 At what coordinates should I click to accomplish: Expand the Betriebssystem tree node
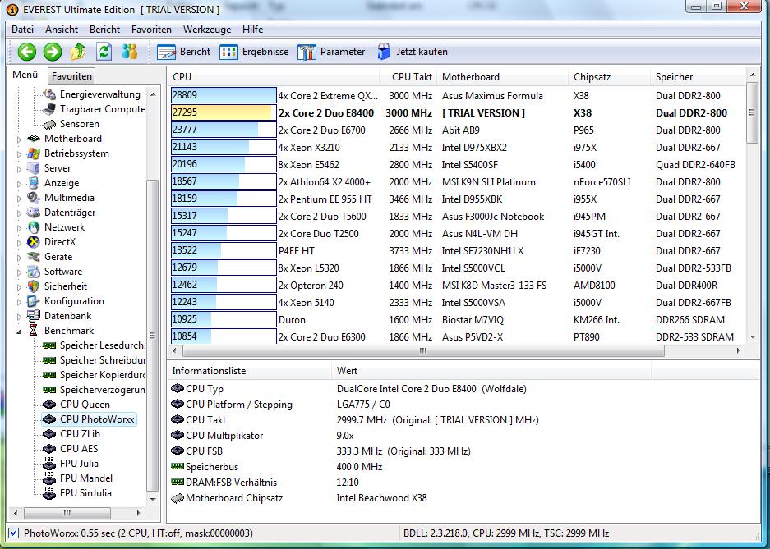[x=19, y=154]
